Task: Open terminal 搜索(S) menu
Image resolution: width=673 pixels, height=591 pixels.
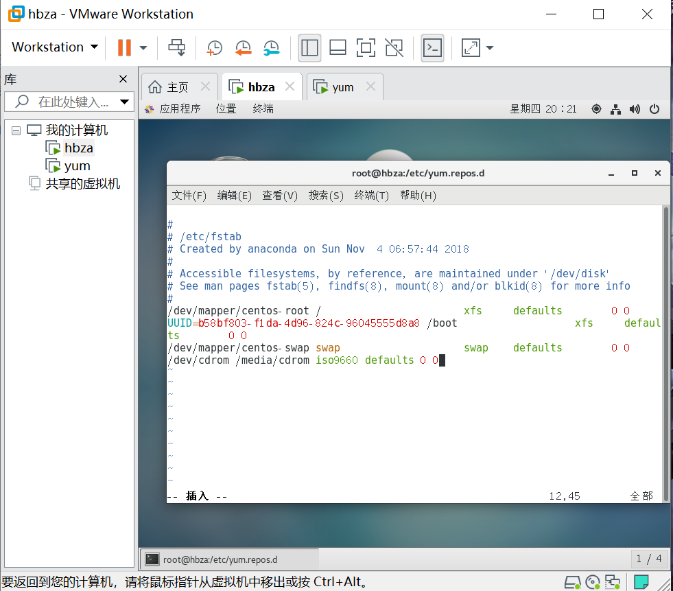Action: (x=326, y=196)
